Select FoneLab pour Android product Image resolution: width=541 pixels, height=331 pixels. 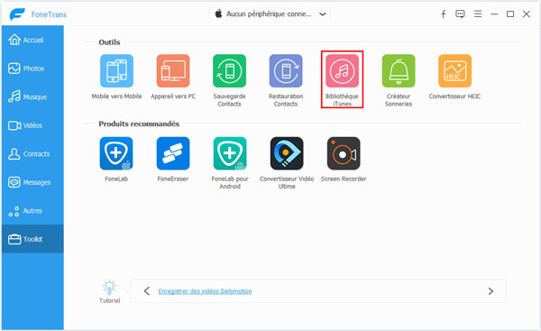tap(230, 153)
